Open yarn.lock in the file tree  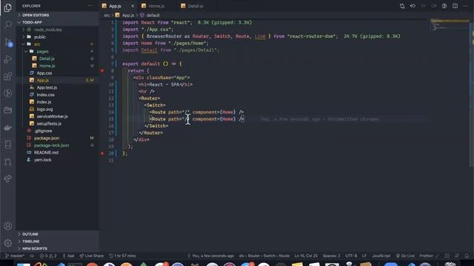tap(58, 160)
